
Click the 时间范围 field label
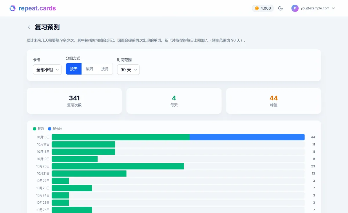(124, 60)
